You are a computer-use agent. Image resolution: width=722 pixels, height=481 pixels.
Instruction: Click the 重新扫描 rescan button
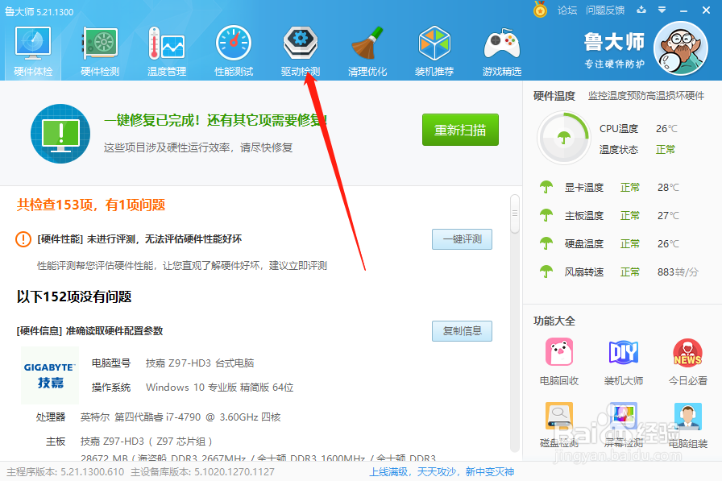pyautogui.click(x=460, y=130)
